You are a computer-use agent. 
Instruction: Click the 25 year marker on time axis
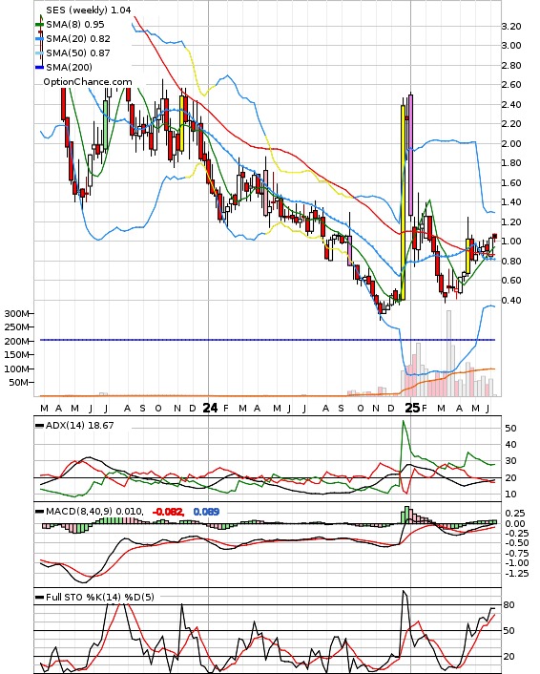(412, 408)
